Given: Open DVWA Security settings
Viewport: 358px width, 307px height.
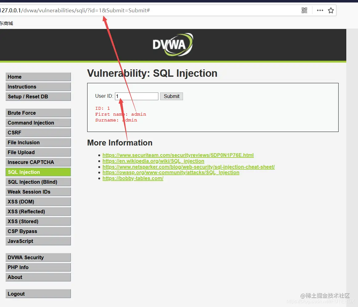Looking at the screenshot, I should coord(38,257).
